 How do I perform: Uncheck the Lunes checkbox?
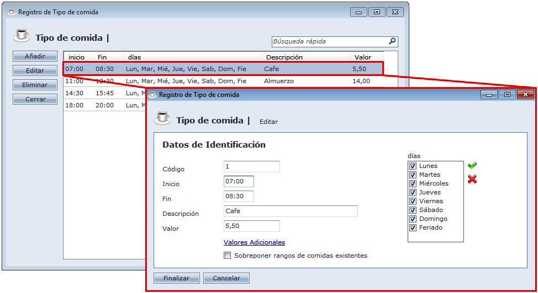pos(413,166)
